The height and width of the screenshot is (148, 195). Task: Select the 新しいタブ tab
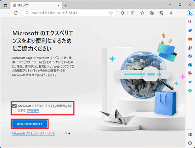pos(36,5)
